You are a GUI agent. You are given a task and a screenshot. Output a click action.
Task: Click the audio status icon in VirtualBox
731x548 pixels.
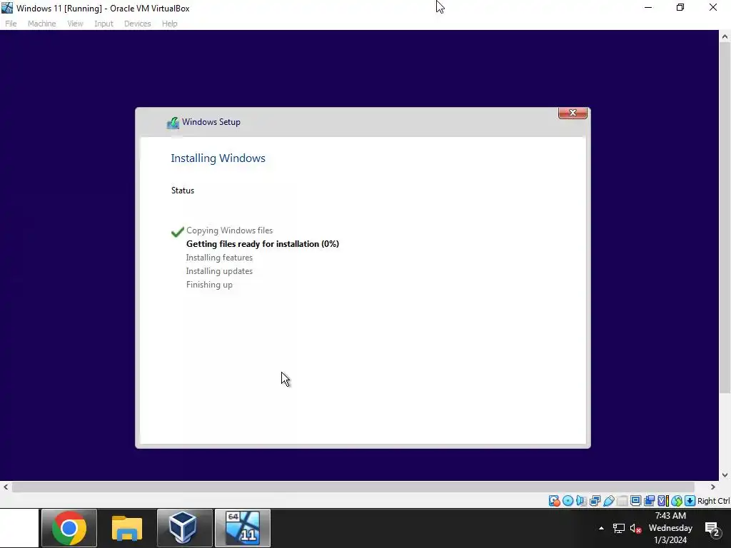[x=581, y=501]
